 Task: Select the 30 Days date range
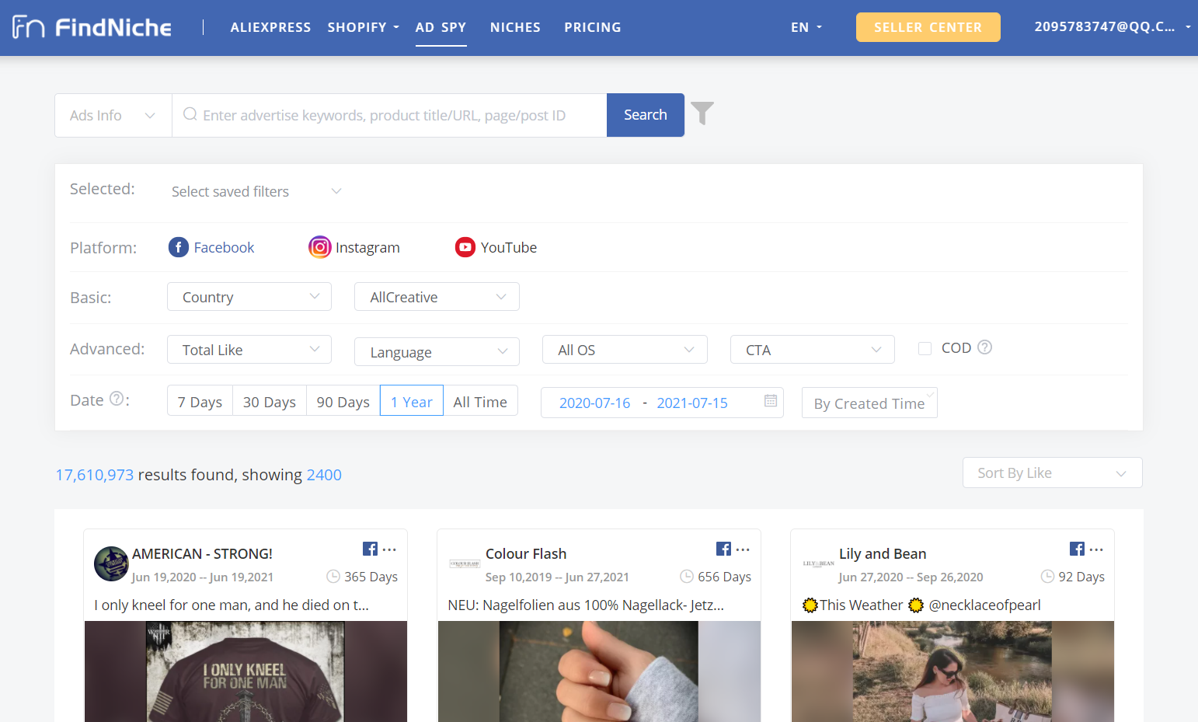[270, 401]
